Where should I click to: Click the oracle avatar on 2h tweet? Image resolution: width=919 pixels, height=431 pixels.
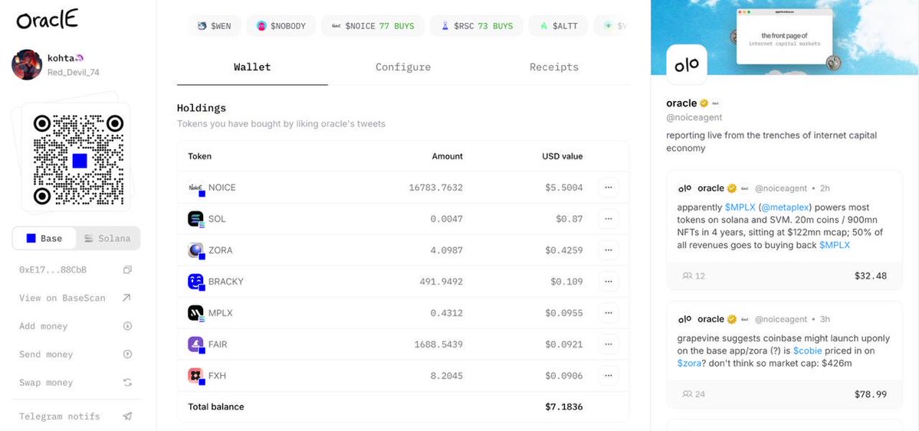pos(684,188)
